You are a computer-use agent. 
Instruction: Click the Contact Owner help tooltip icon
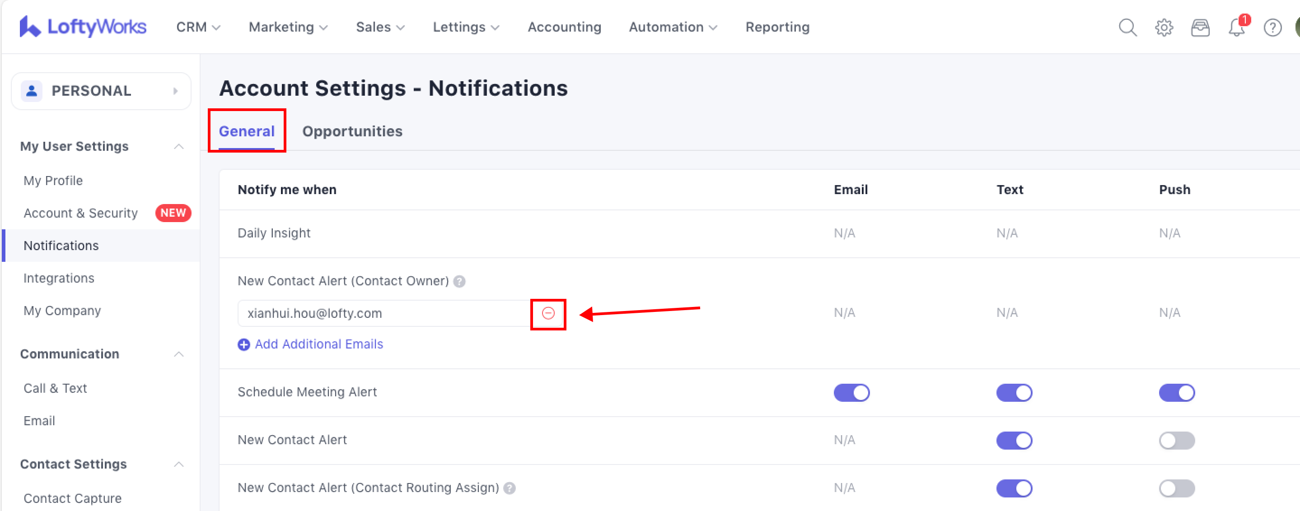pos(459,282)
